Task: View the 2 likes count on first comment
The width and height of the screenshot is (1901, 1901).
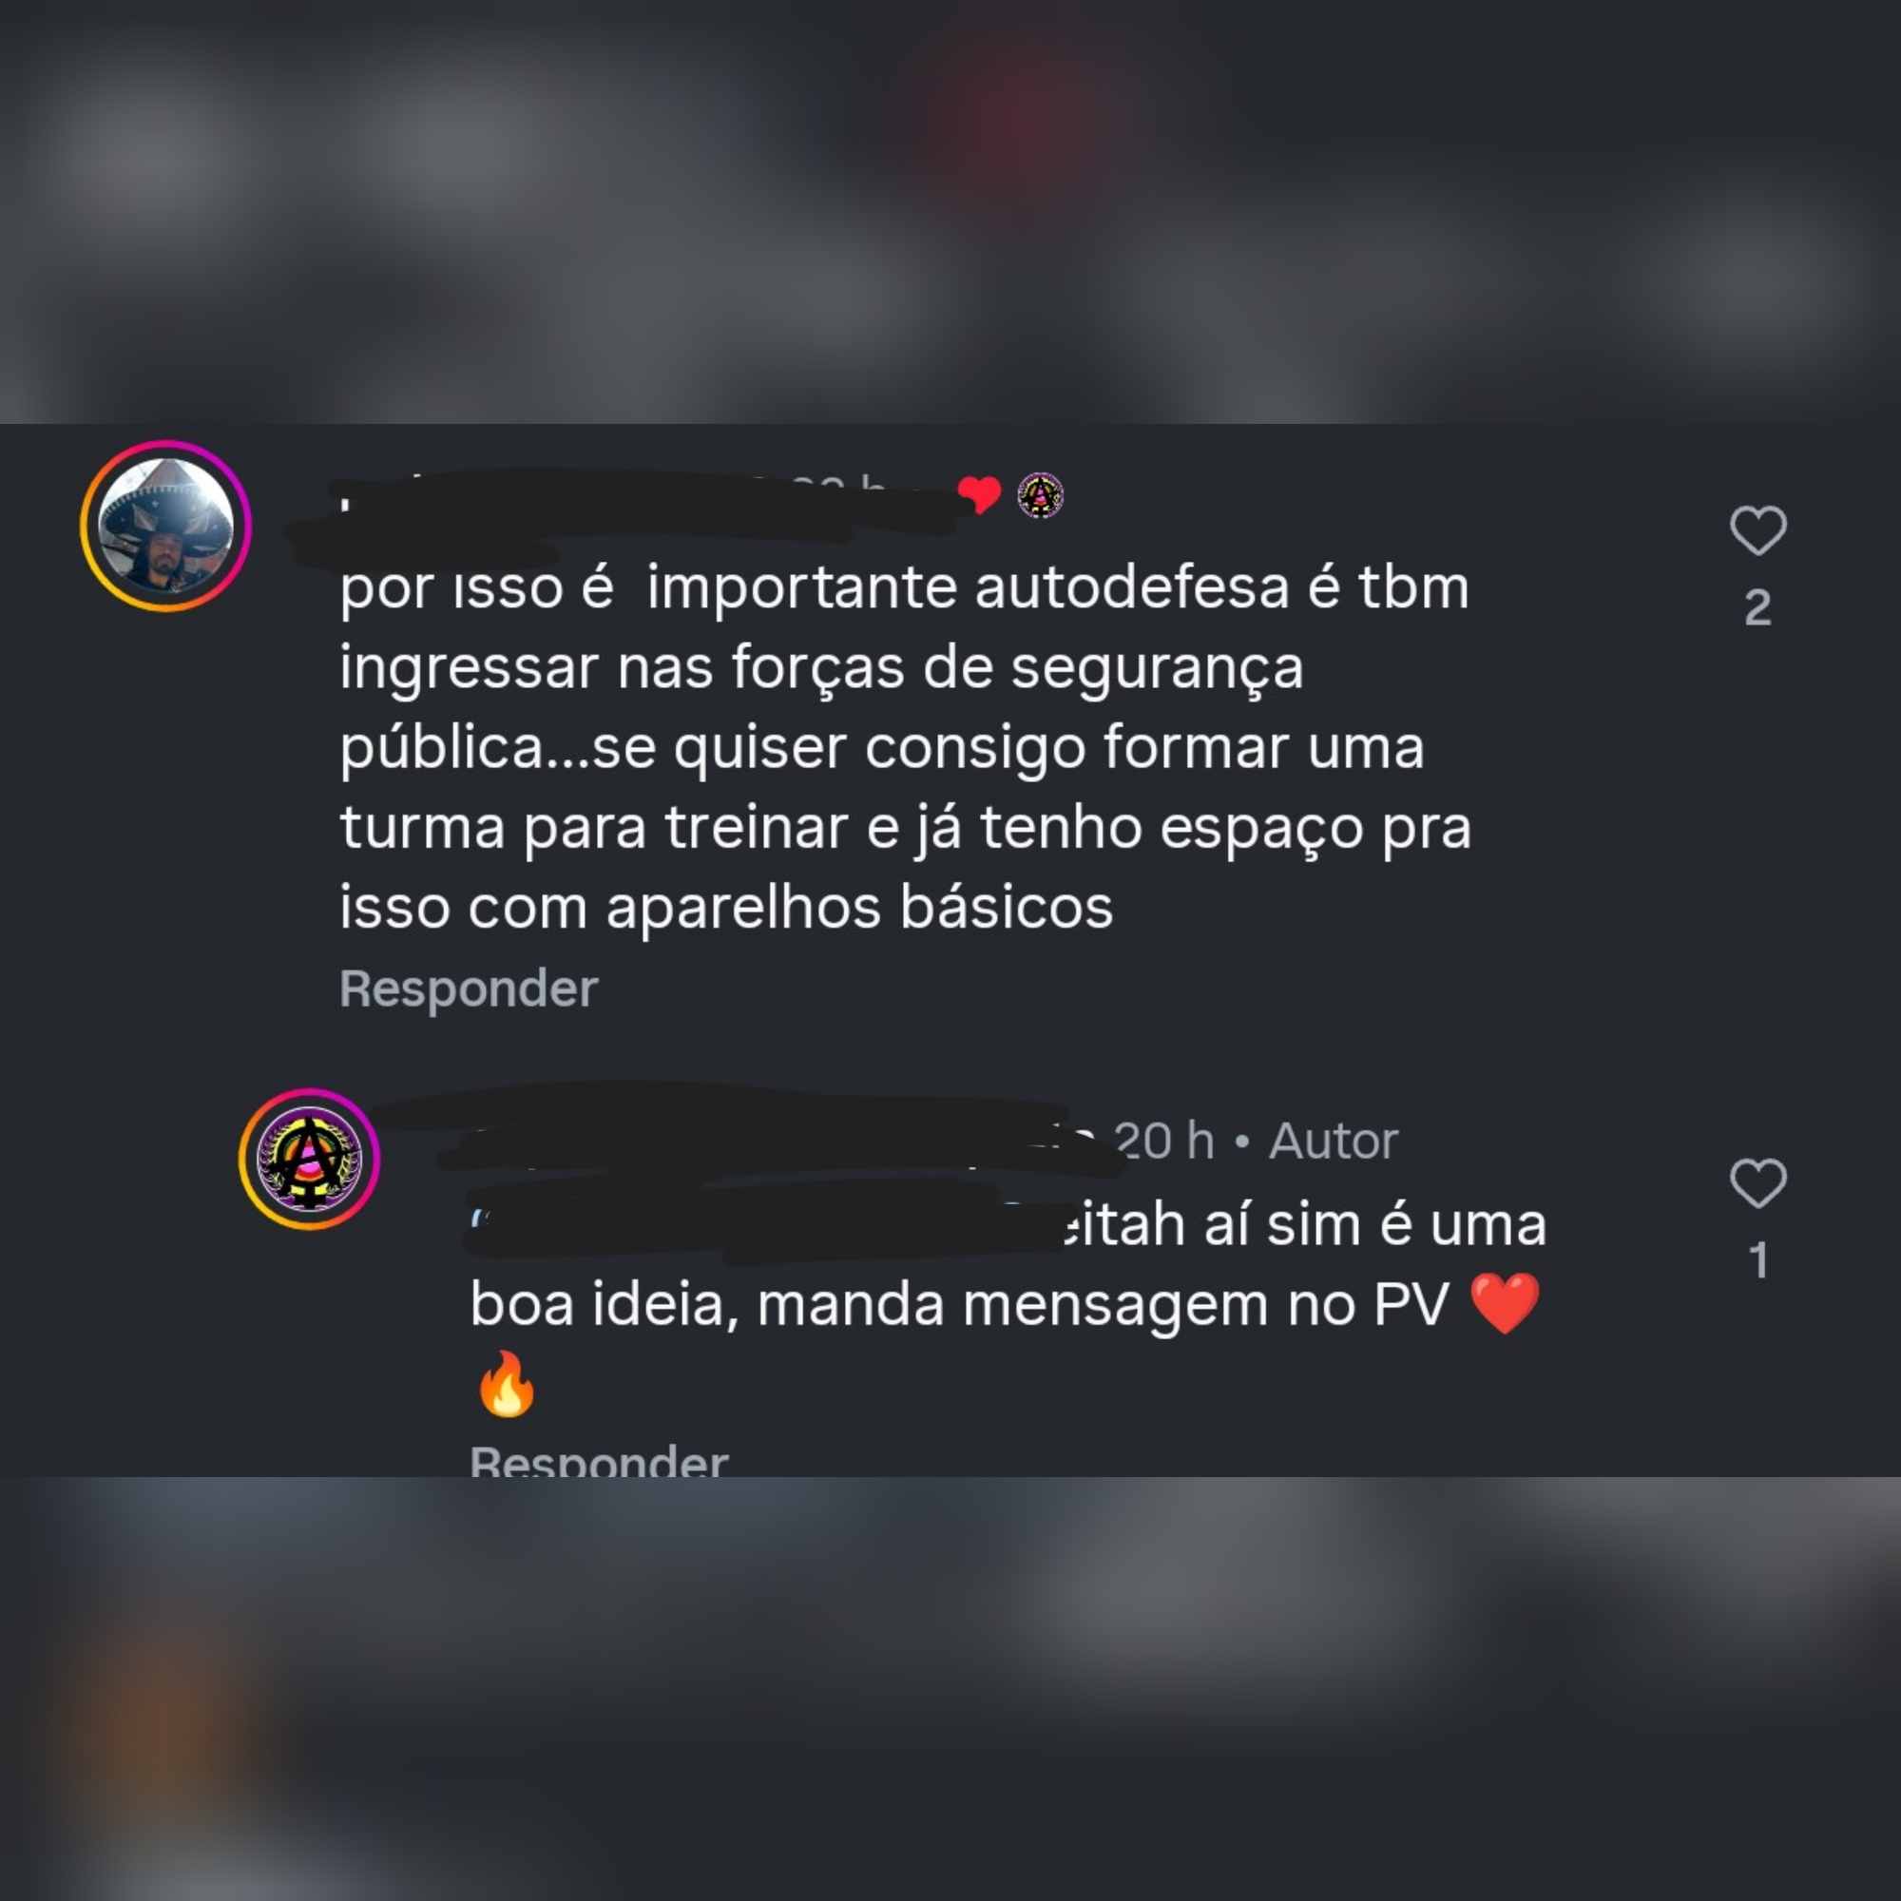Action: pyautogui.click(x=1757, y=608)
